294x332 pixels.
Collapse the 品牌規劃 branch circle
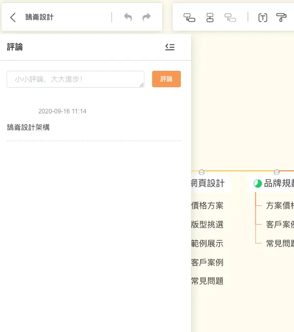pos(277,172)
